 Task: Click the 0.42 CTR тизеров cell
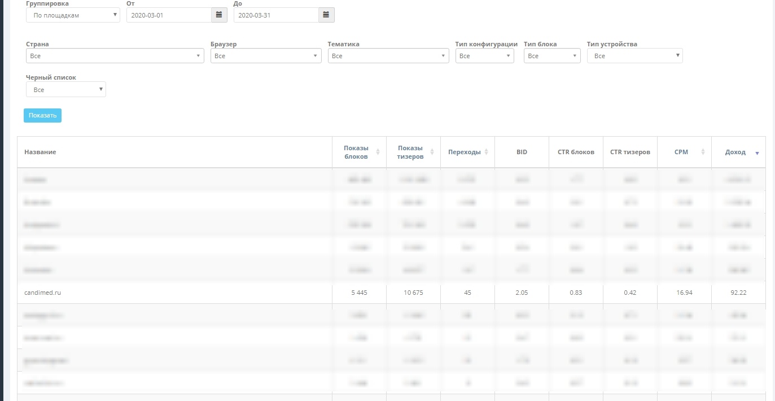click(x=630, y=293)
